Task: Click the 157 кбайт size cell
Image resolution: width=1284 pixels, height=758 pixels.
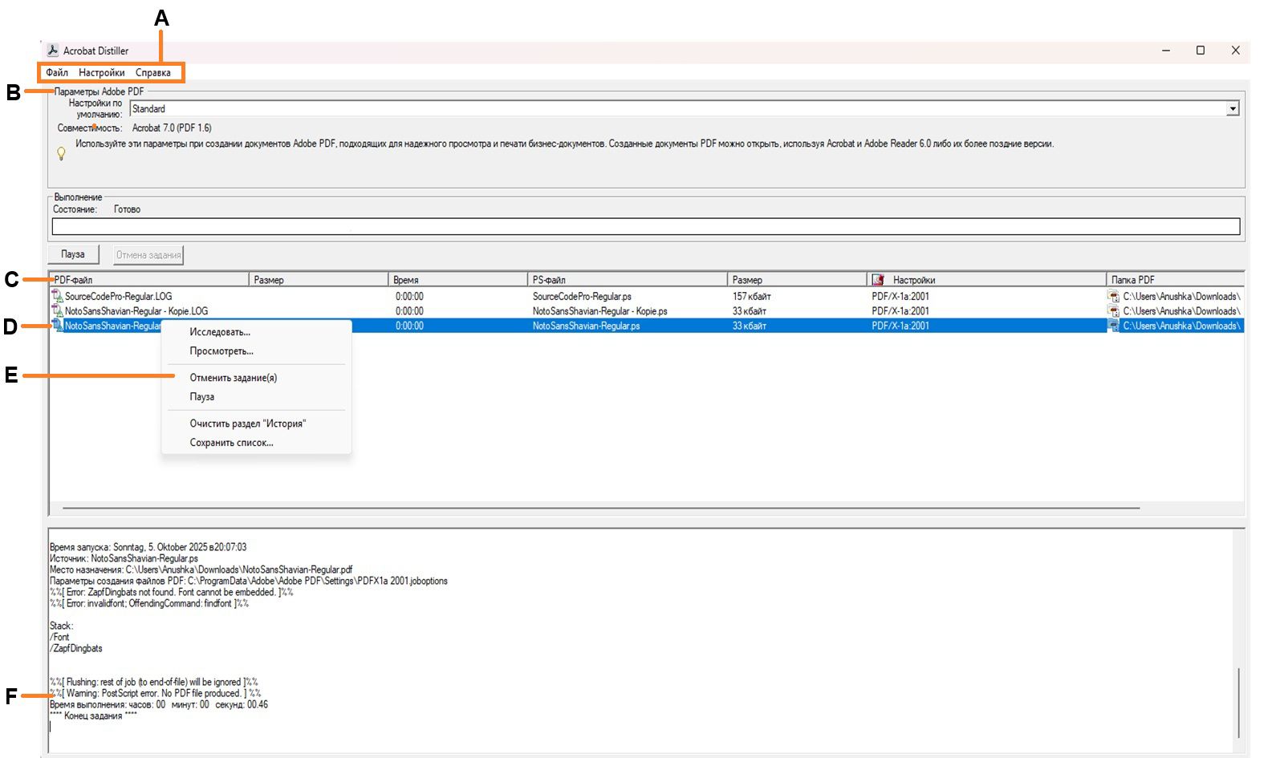Action: [752, 296]
